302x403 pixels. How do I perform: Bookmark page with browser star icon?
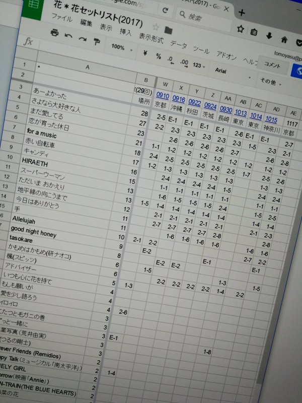click(x=241, y=29)
